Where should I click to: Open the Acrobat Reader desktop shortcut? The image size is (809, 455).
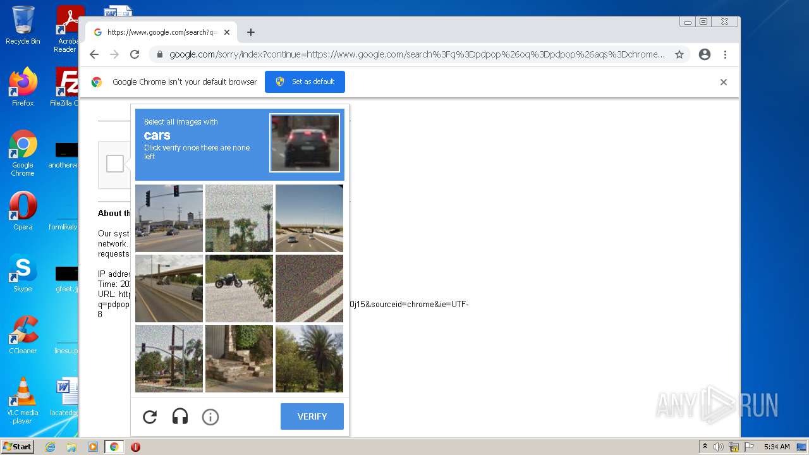click(66, 29)
